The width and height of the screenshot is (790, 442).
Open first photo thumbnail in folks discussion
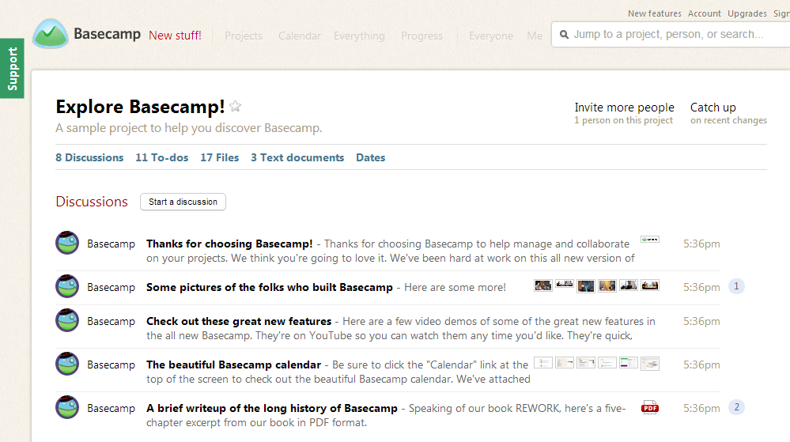(543, 285)
